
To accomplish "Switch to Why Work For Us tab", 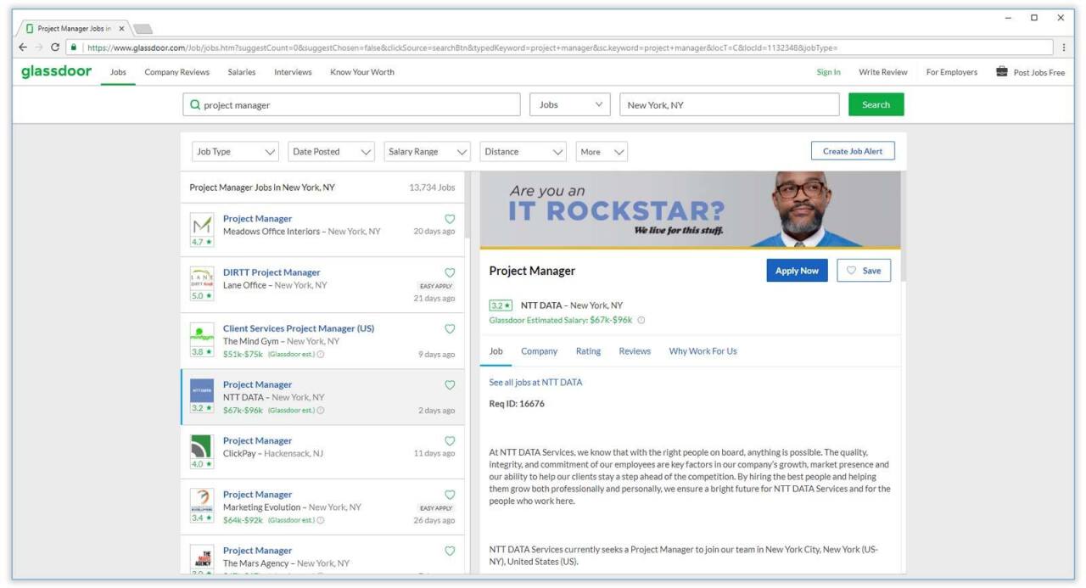I will point(703,351).
